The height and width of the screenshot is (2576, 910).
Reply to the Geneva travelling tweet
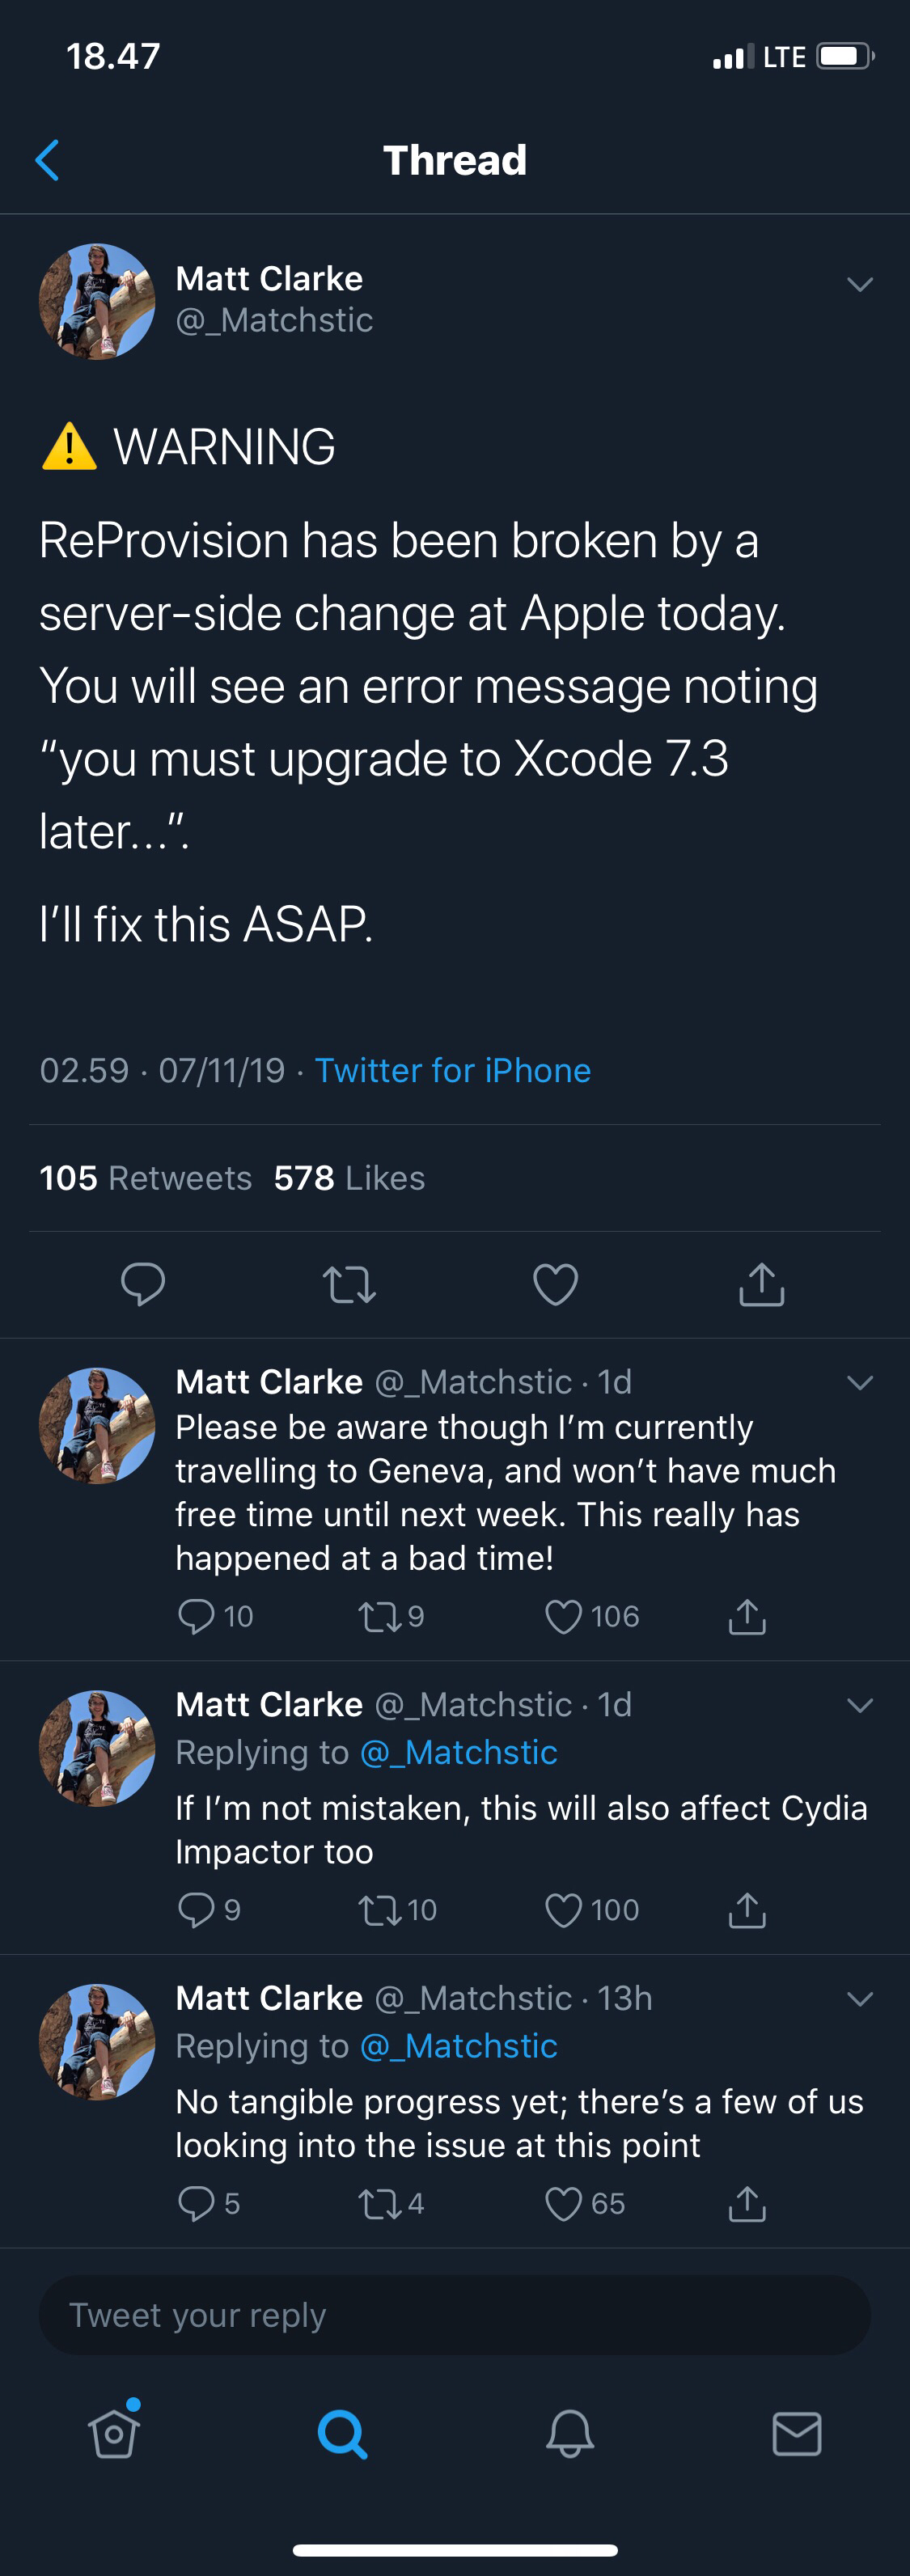pyautogui.click(x=196, y=1616)
